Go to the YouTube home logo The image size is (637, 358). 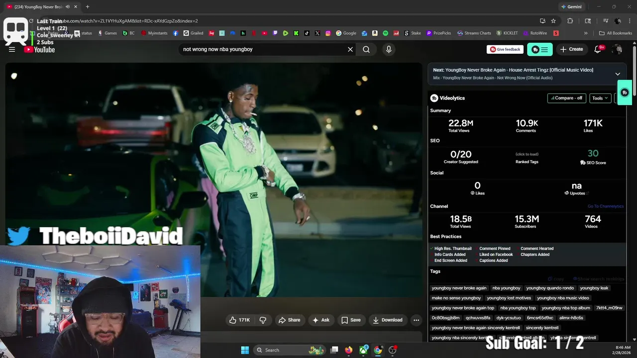(39, 49)
